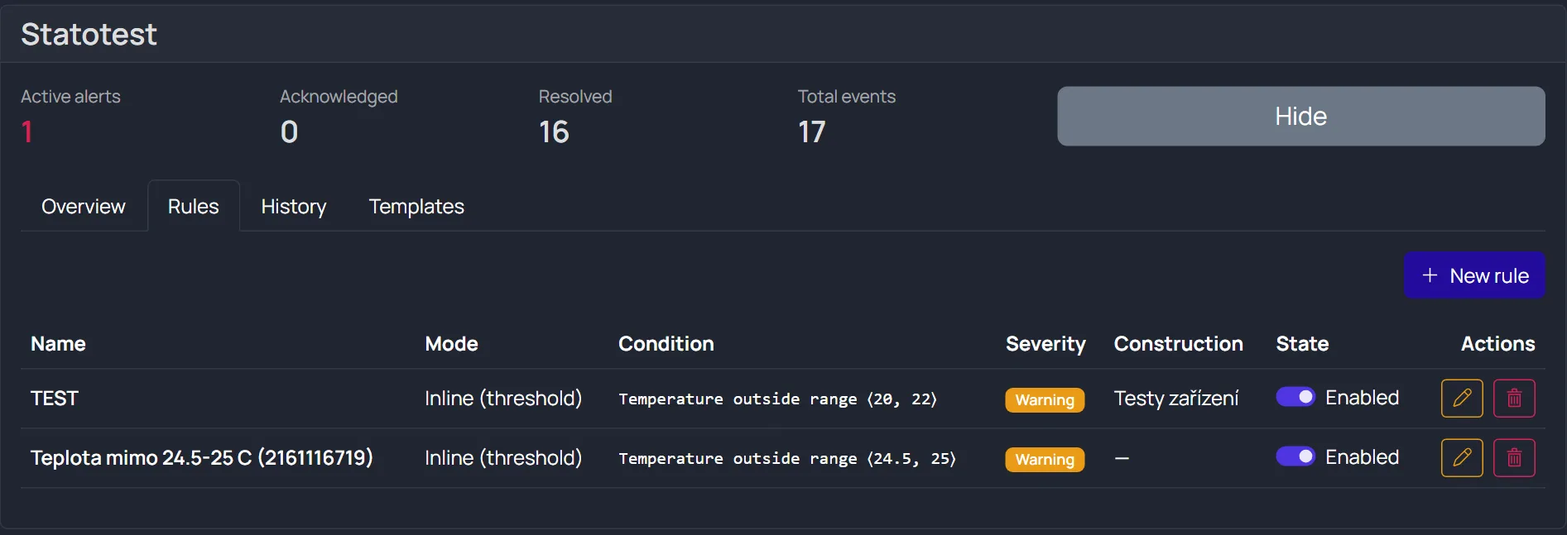Click the Testy zařízení construction entry
Image resolution: width=1567 pixels, height=535 pixels.
(1176, 399)
